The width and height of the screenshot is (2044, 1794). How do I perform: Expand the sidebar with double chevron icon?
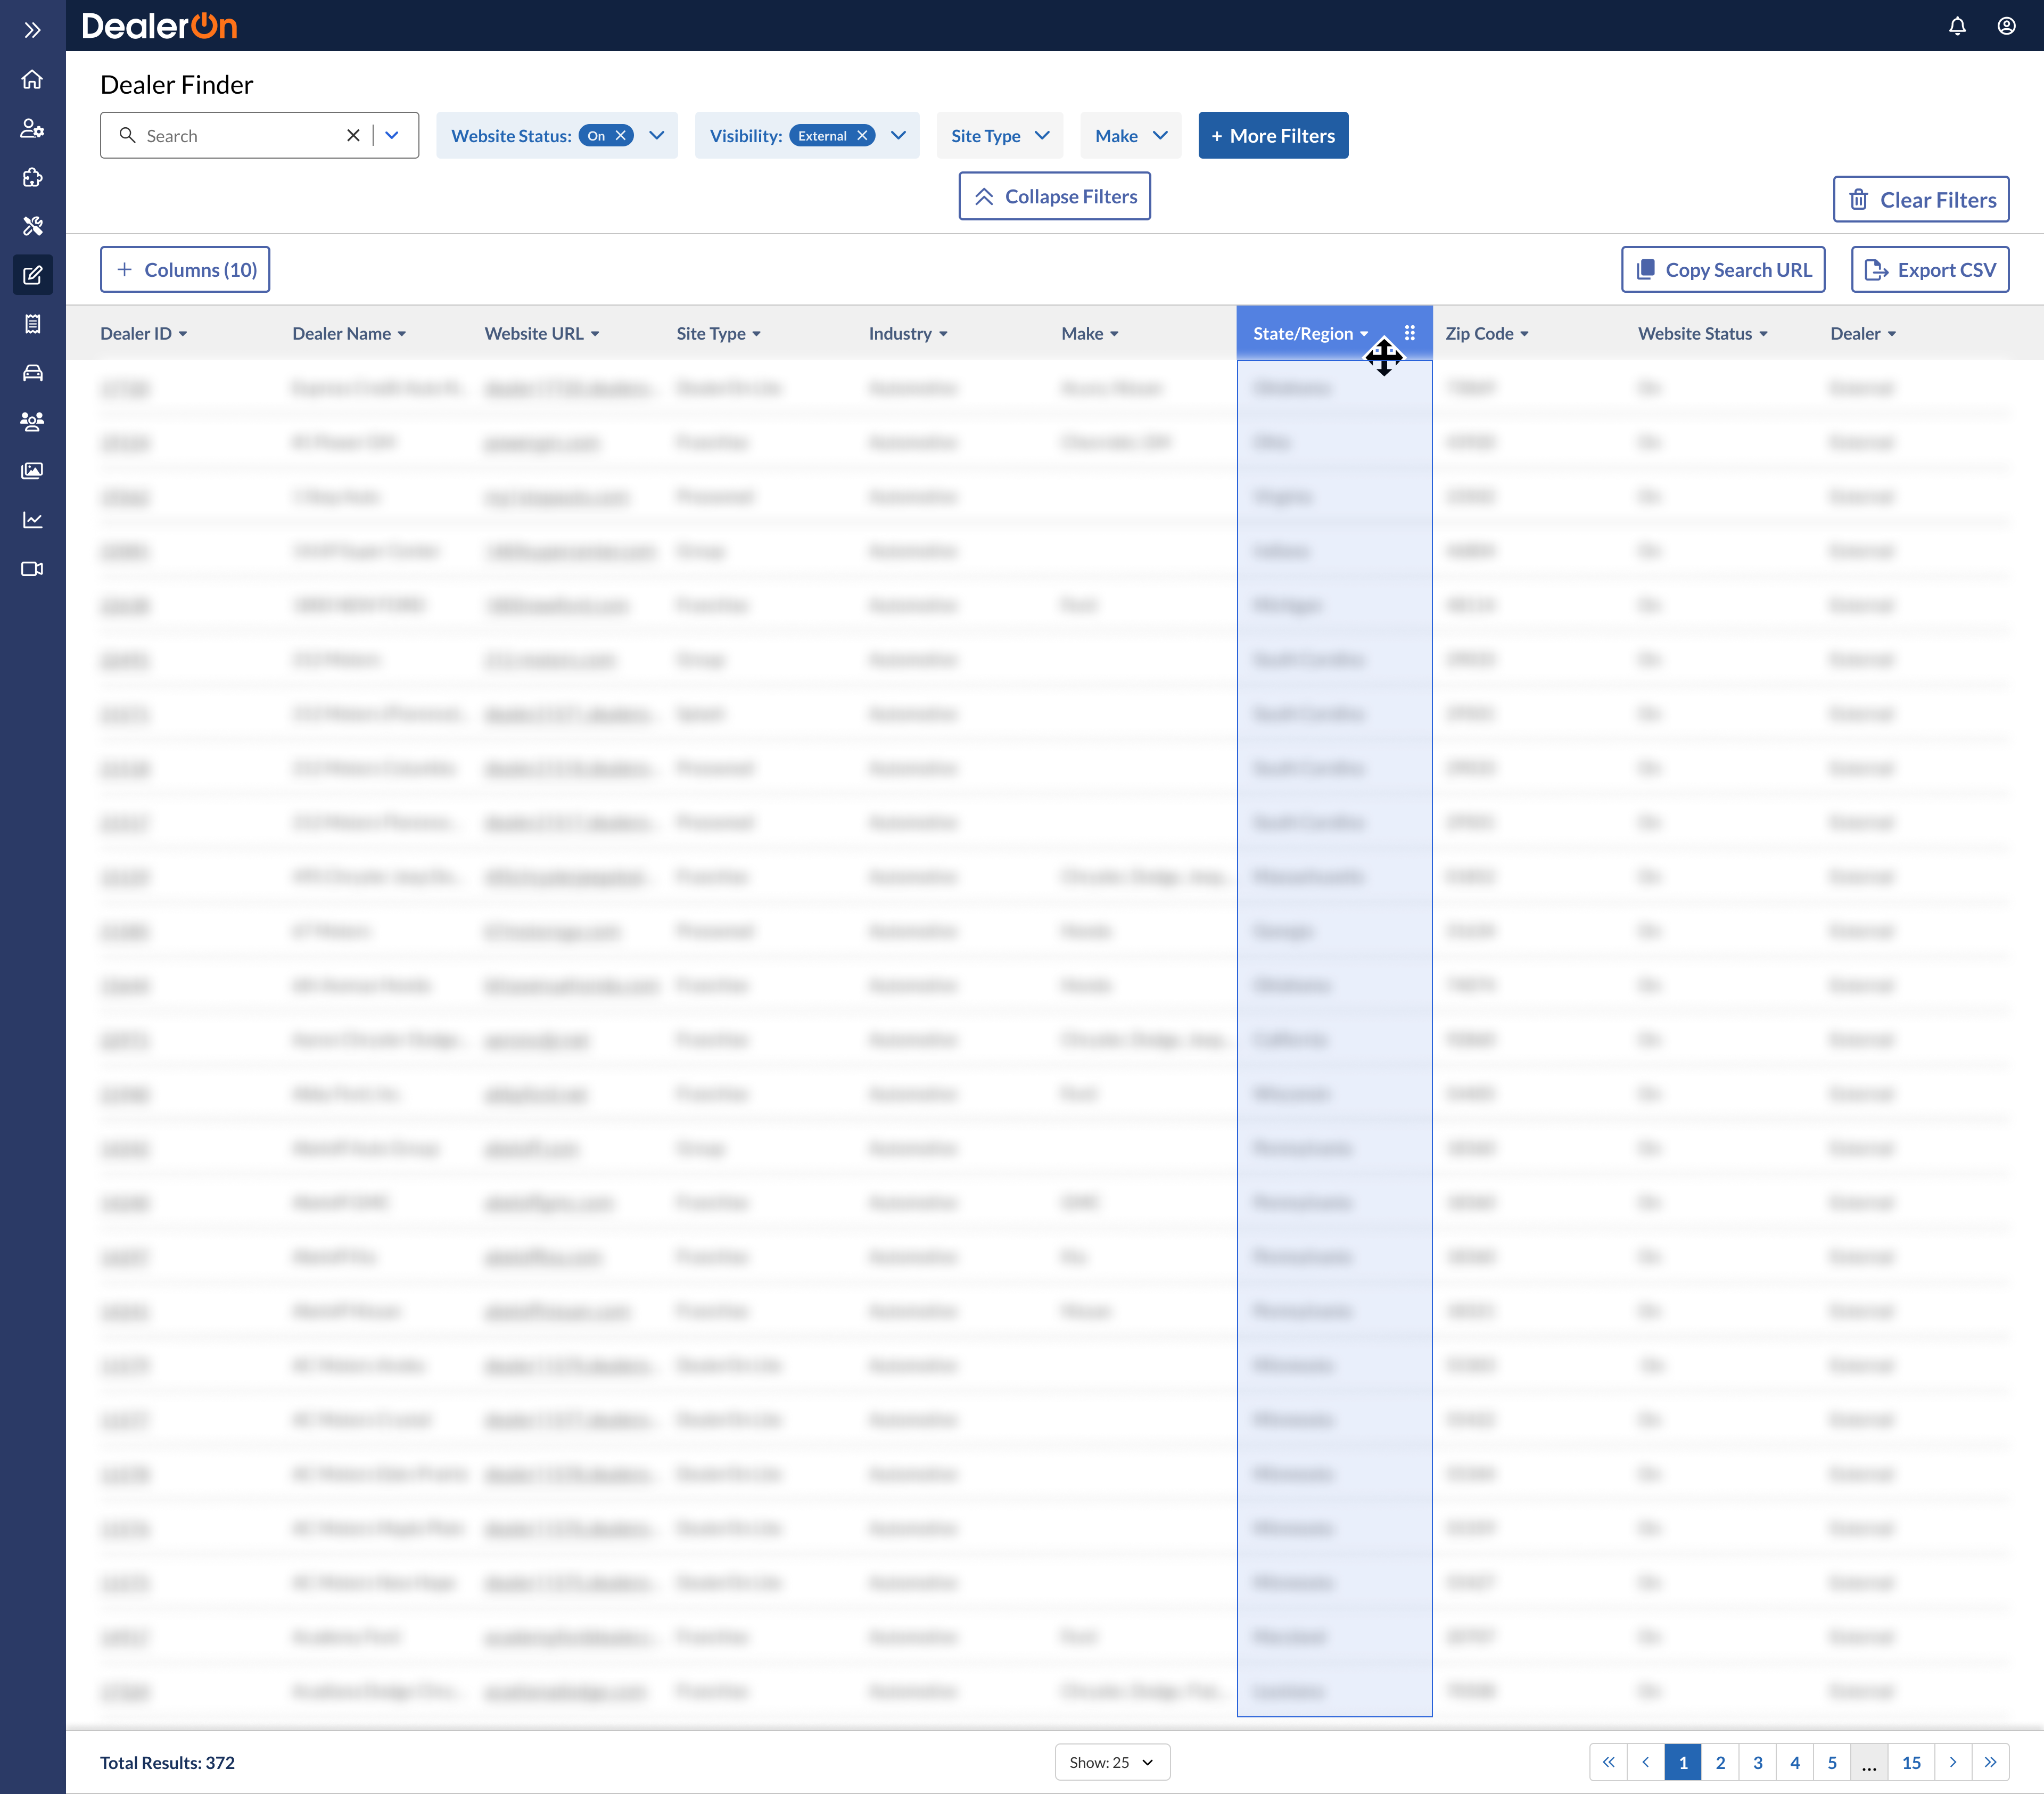pyautogui.click(x=32, y=30)
